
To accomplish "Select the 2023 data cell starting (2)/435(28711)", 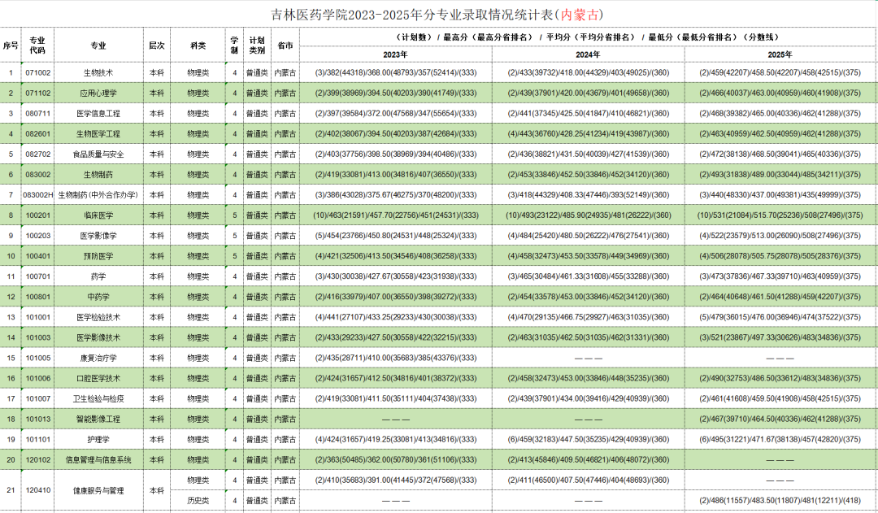I will pyautogui.click(x=396, y=358).
